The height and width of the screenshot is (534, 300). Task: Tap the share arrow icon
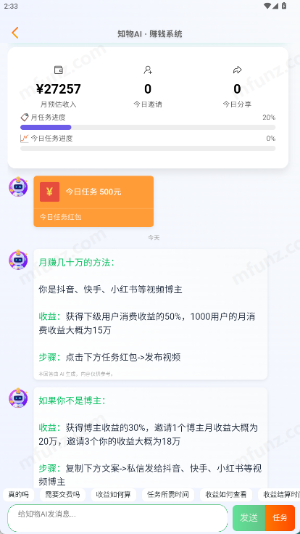[x=237, y=70]
